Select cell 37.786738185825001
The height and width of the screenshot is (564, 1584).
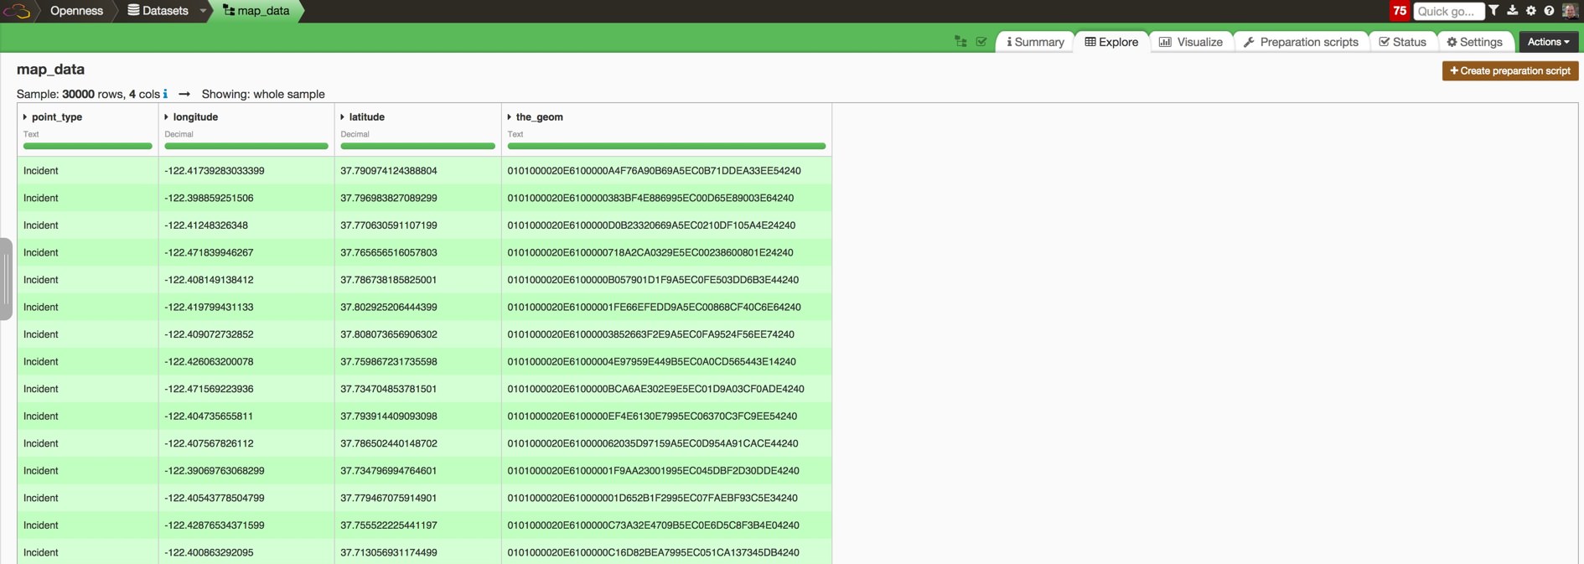pyautogui.click(x=418, y=280)
